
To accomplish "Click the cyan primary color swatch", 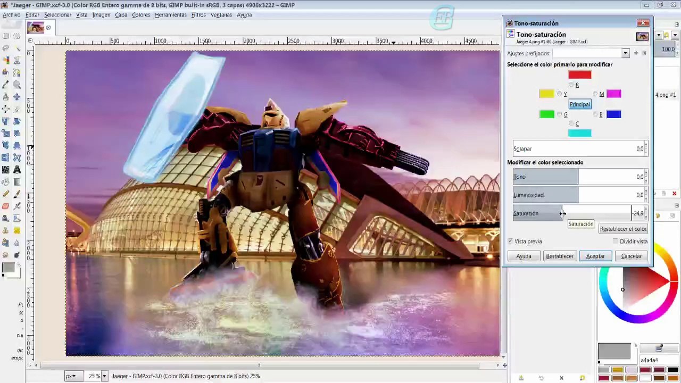I will coord(580,133).
